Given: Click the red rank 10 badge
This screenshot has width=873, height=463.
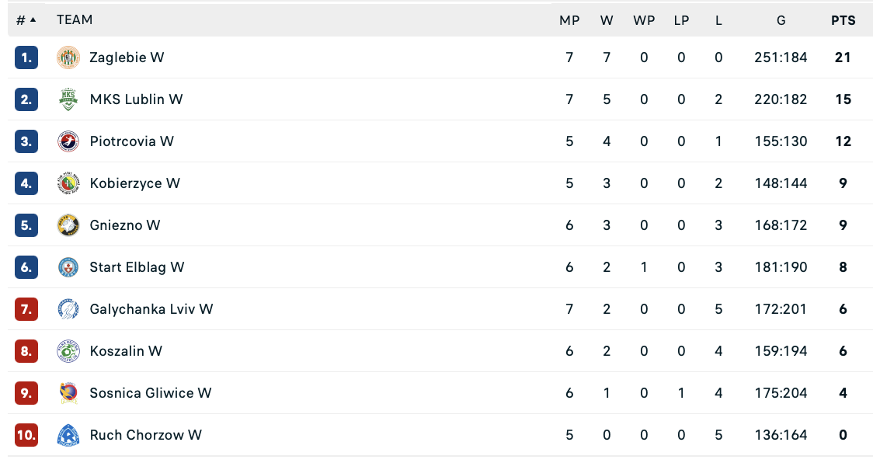Looking at the screenshot, I should (x=26, y=435).
